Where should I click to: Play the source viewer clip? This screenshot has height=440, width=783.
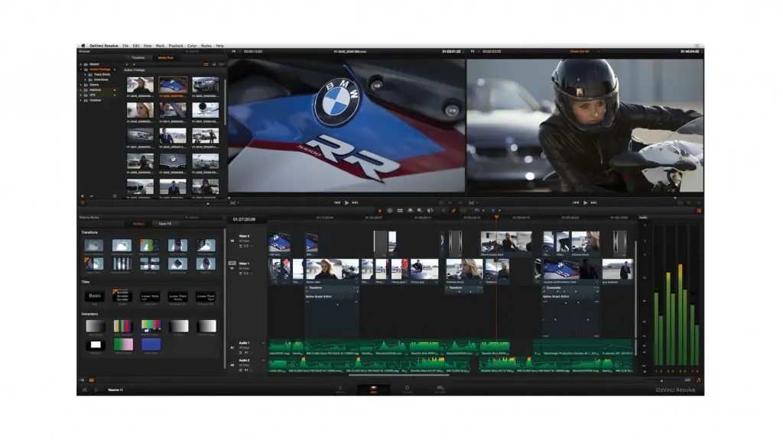346,202
